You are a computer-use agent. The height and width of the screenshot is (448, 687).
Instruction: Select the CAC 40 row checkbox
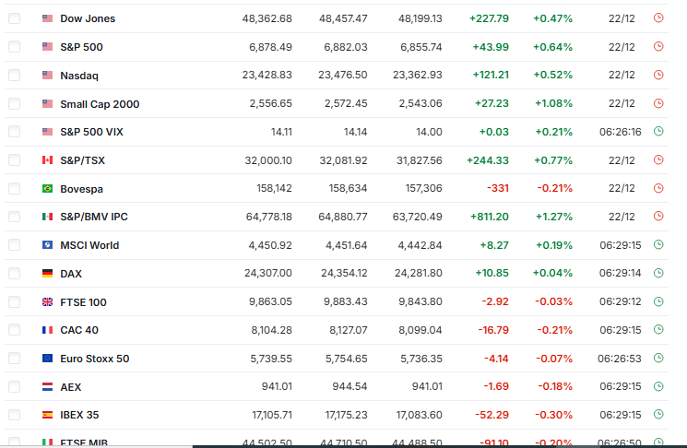[x=15, y=330]
